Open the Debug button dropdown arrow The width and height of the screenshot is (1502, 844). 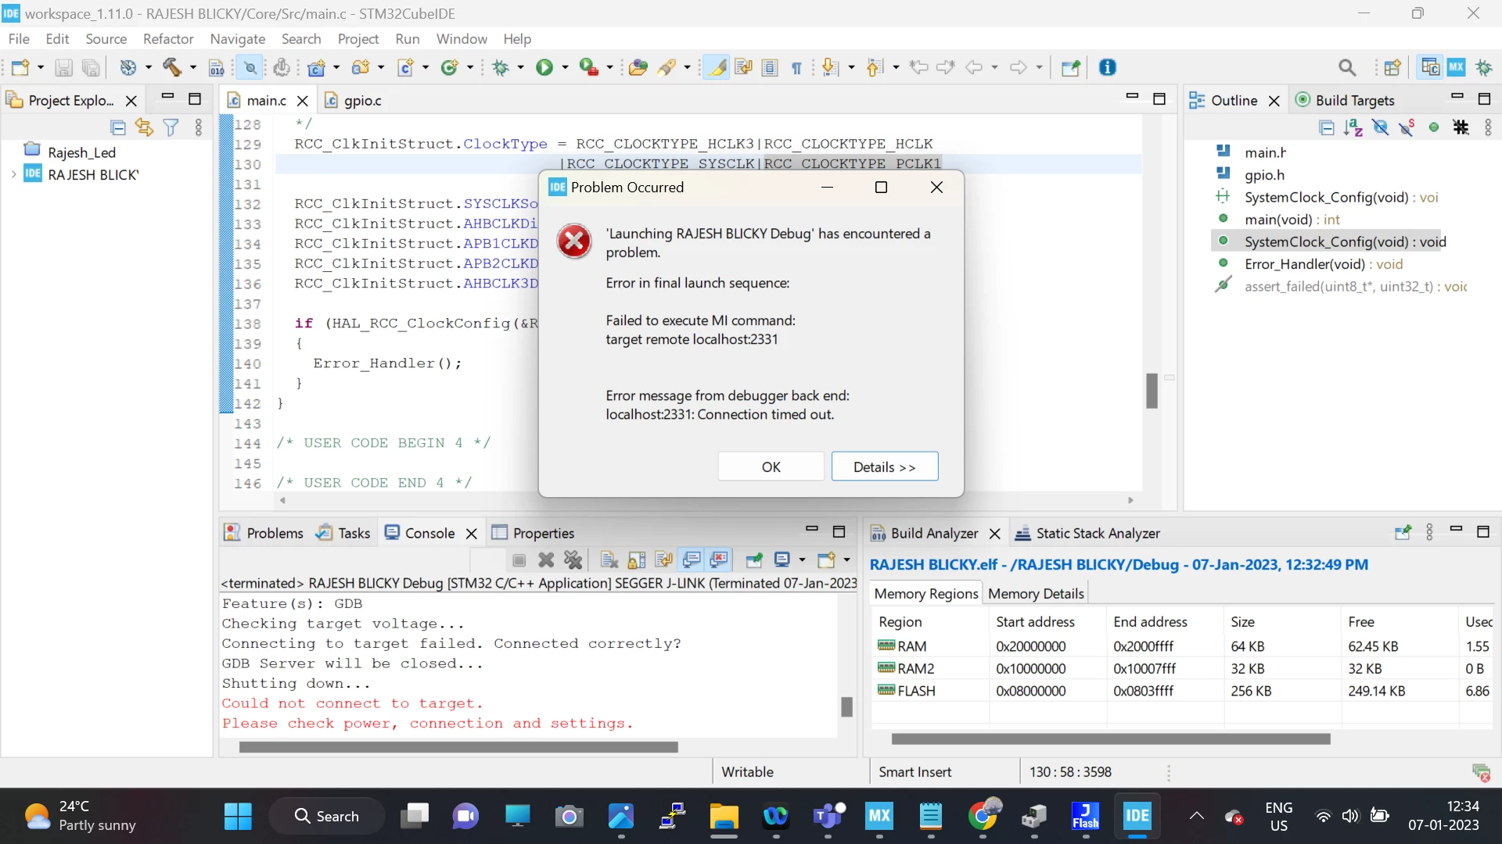coord(520,68)
